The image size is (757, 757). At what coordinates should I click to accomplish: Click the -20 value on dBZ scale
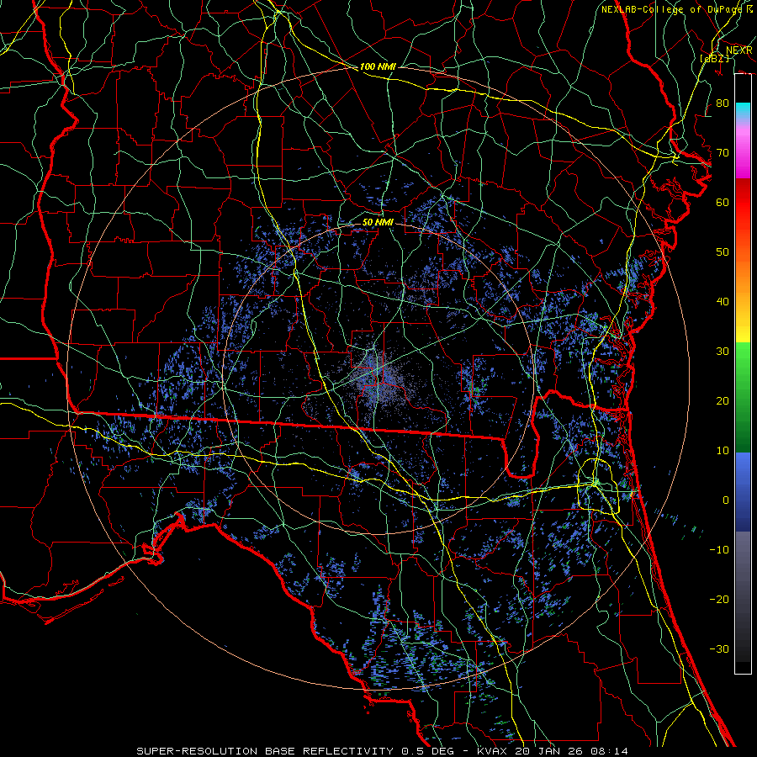(719, 599)
